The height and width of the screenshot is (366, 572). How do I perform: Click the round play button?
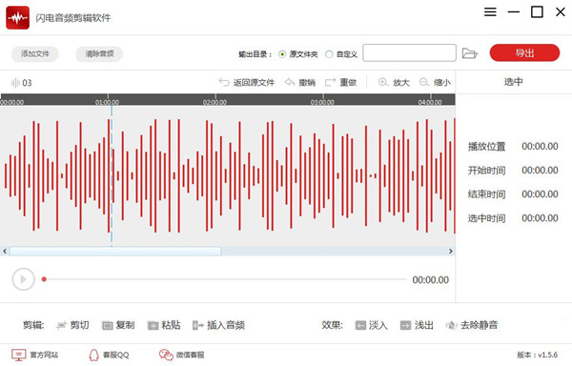pos(23,279)
